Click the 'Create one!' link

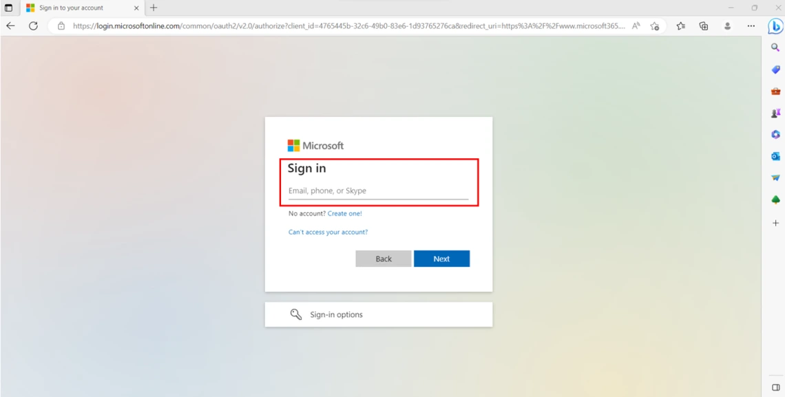tap(344, 213)
